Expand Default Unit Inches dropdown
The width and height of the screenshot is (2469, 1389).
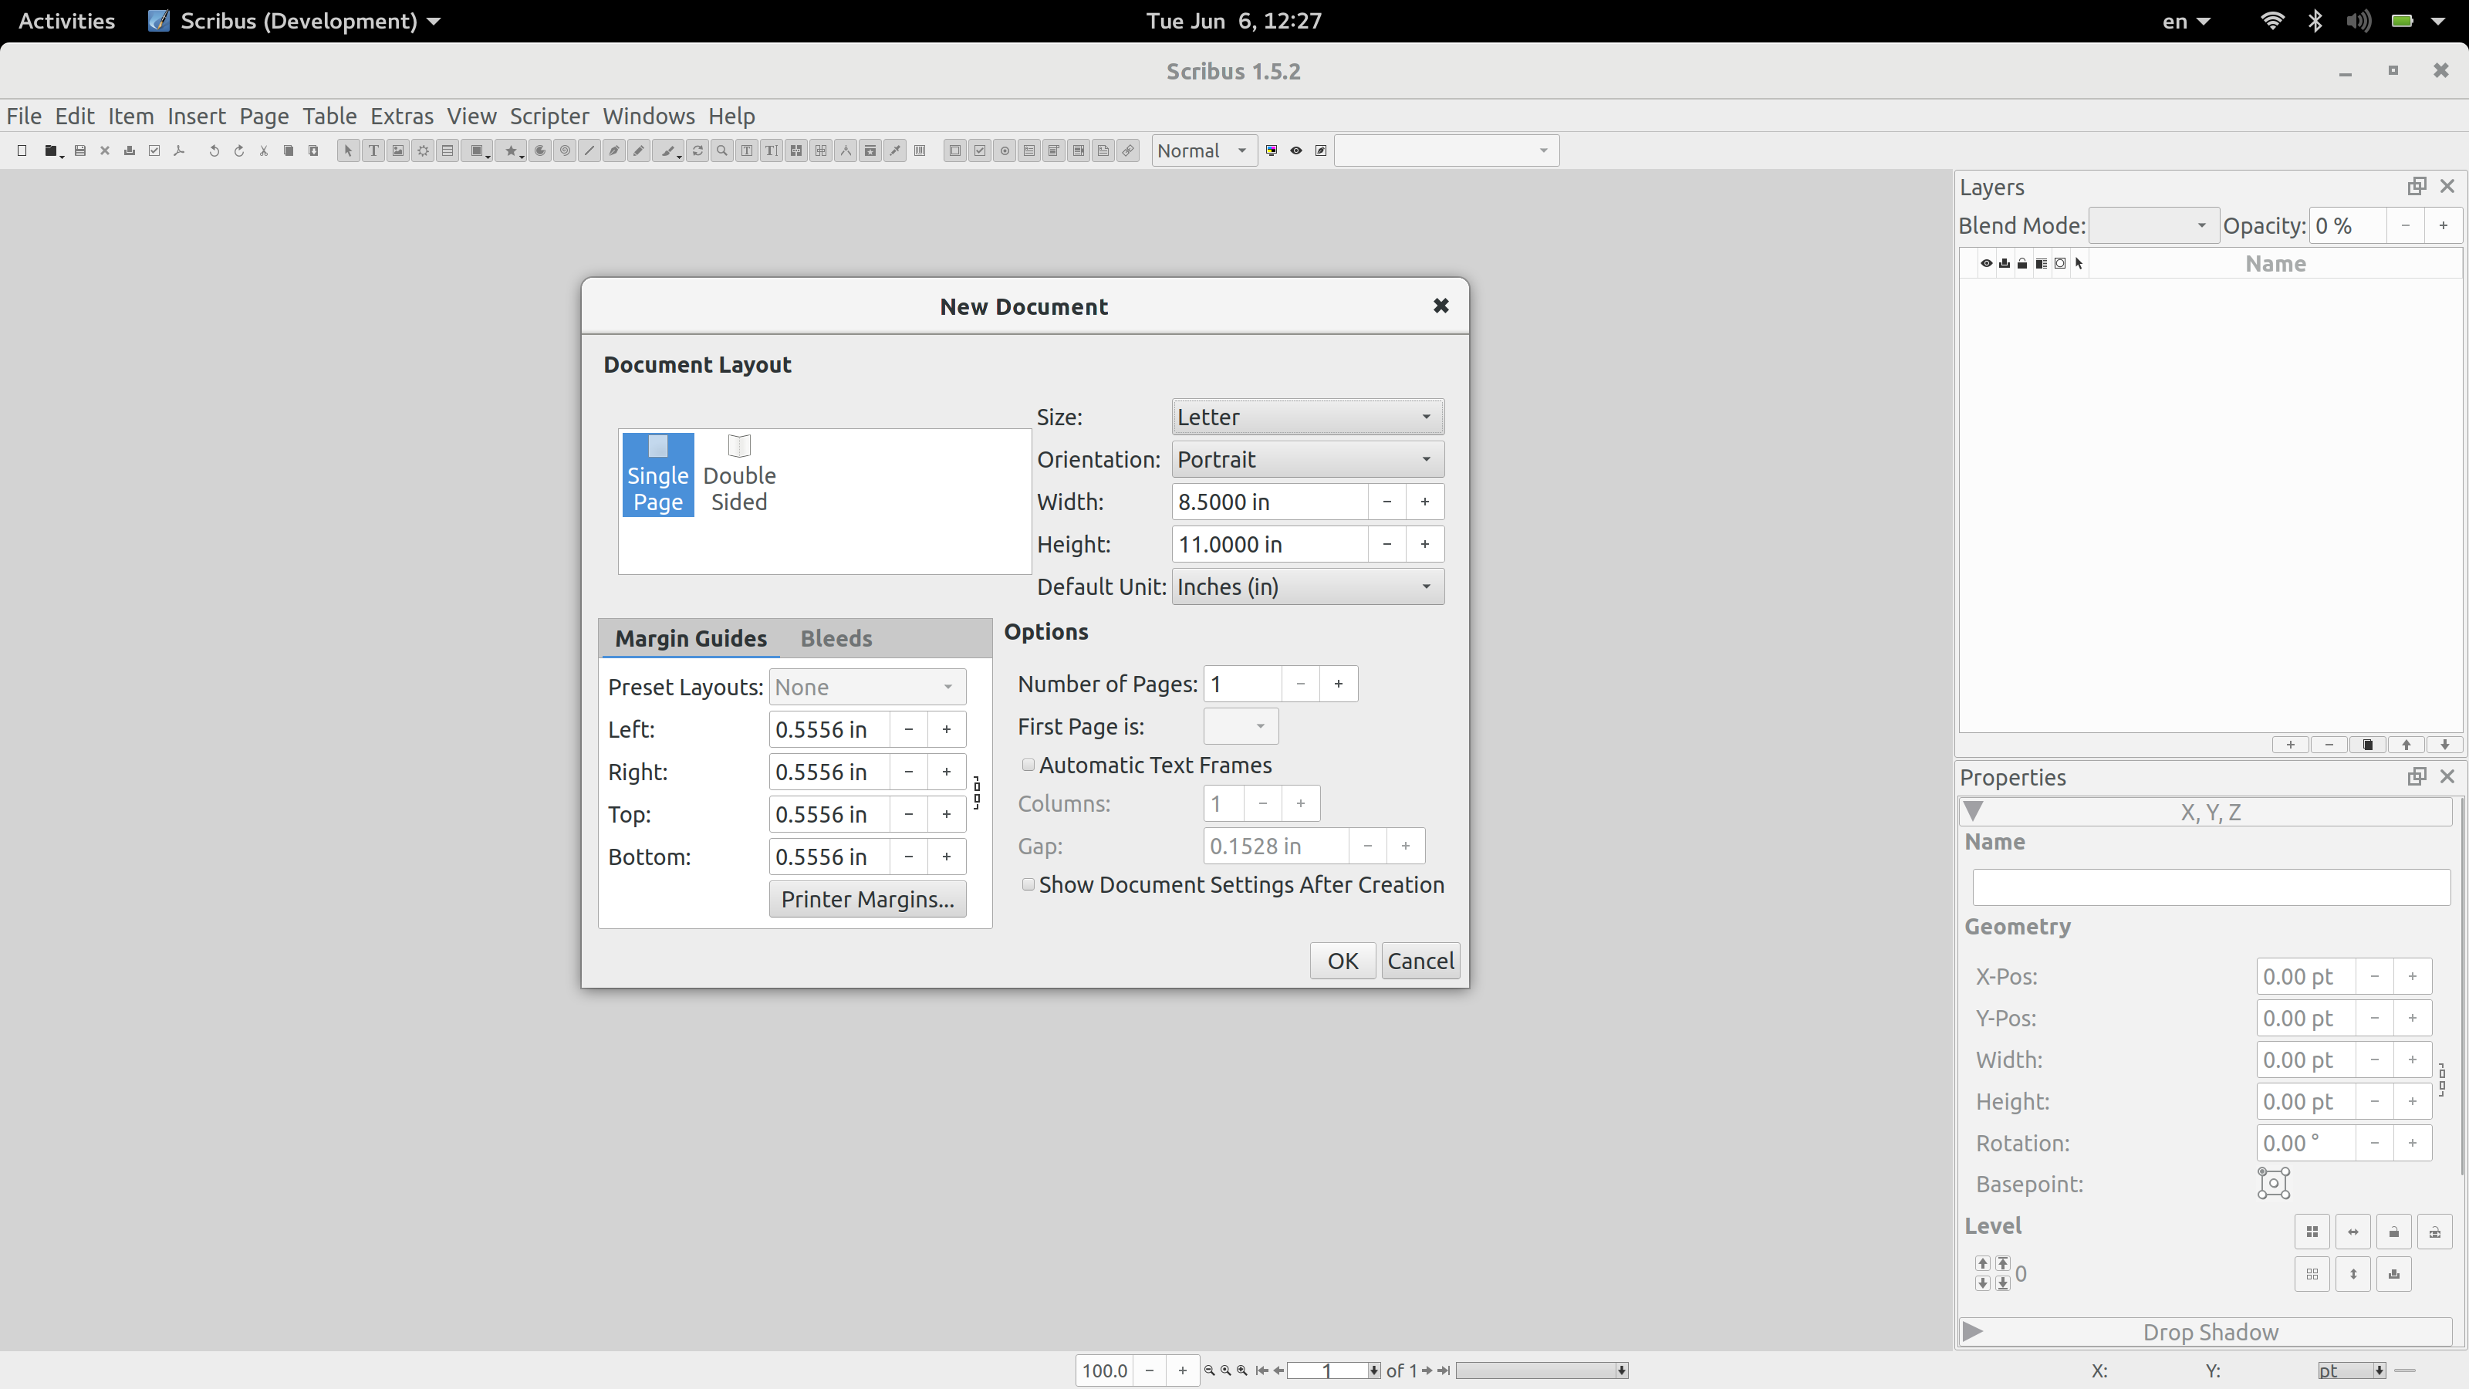coord(1306,586)
